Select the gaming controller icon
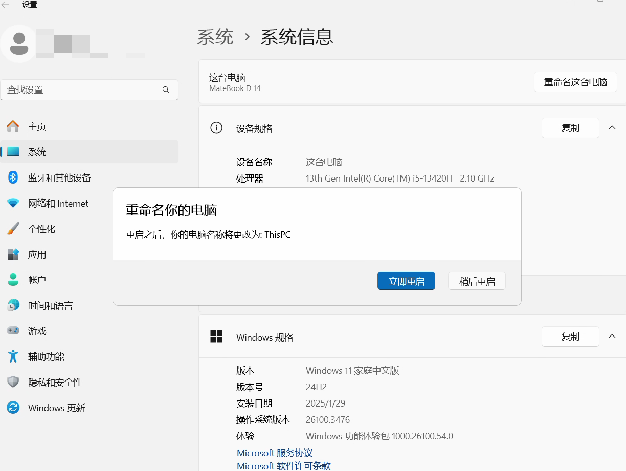Image resolution: width=626 pixels, height=471 pixels. click(13, 331)
